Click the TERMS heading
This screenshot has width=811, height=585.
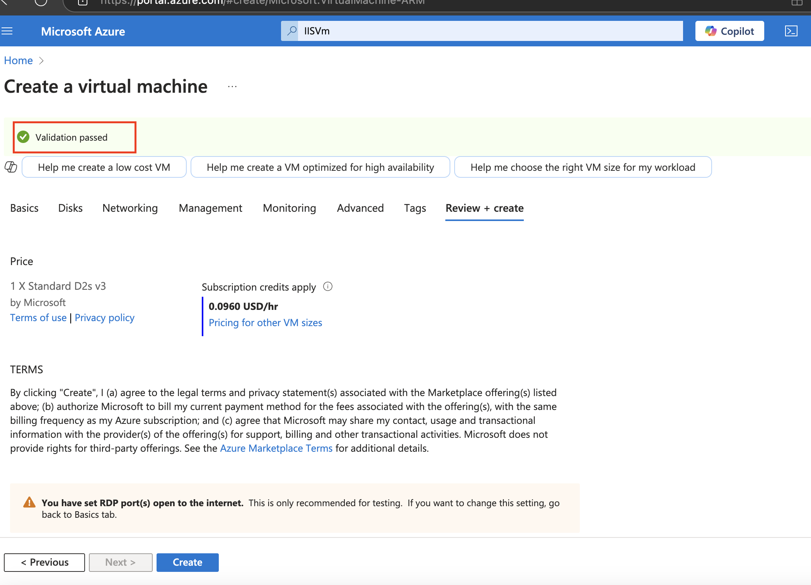tap(27, 369)
